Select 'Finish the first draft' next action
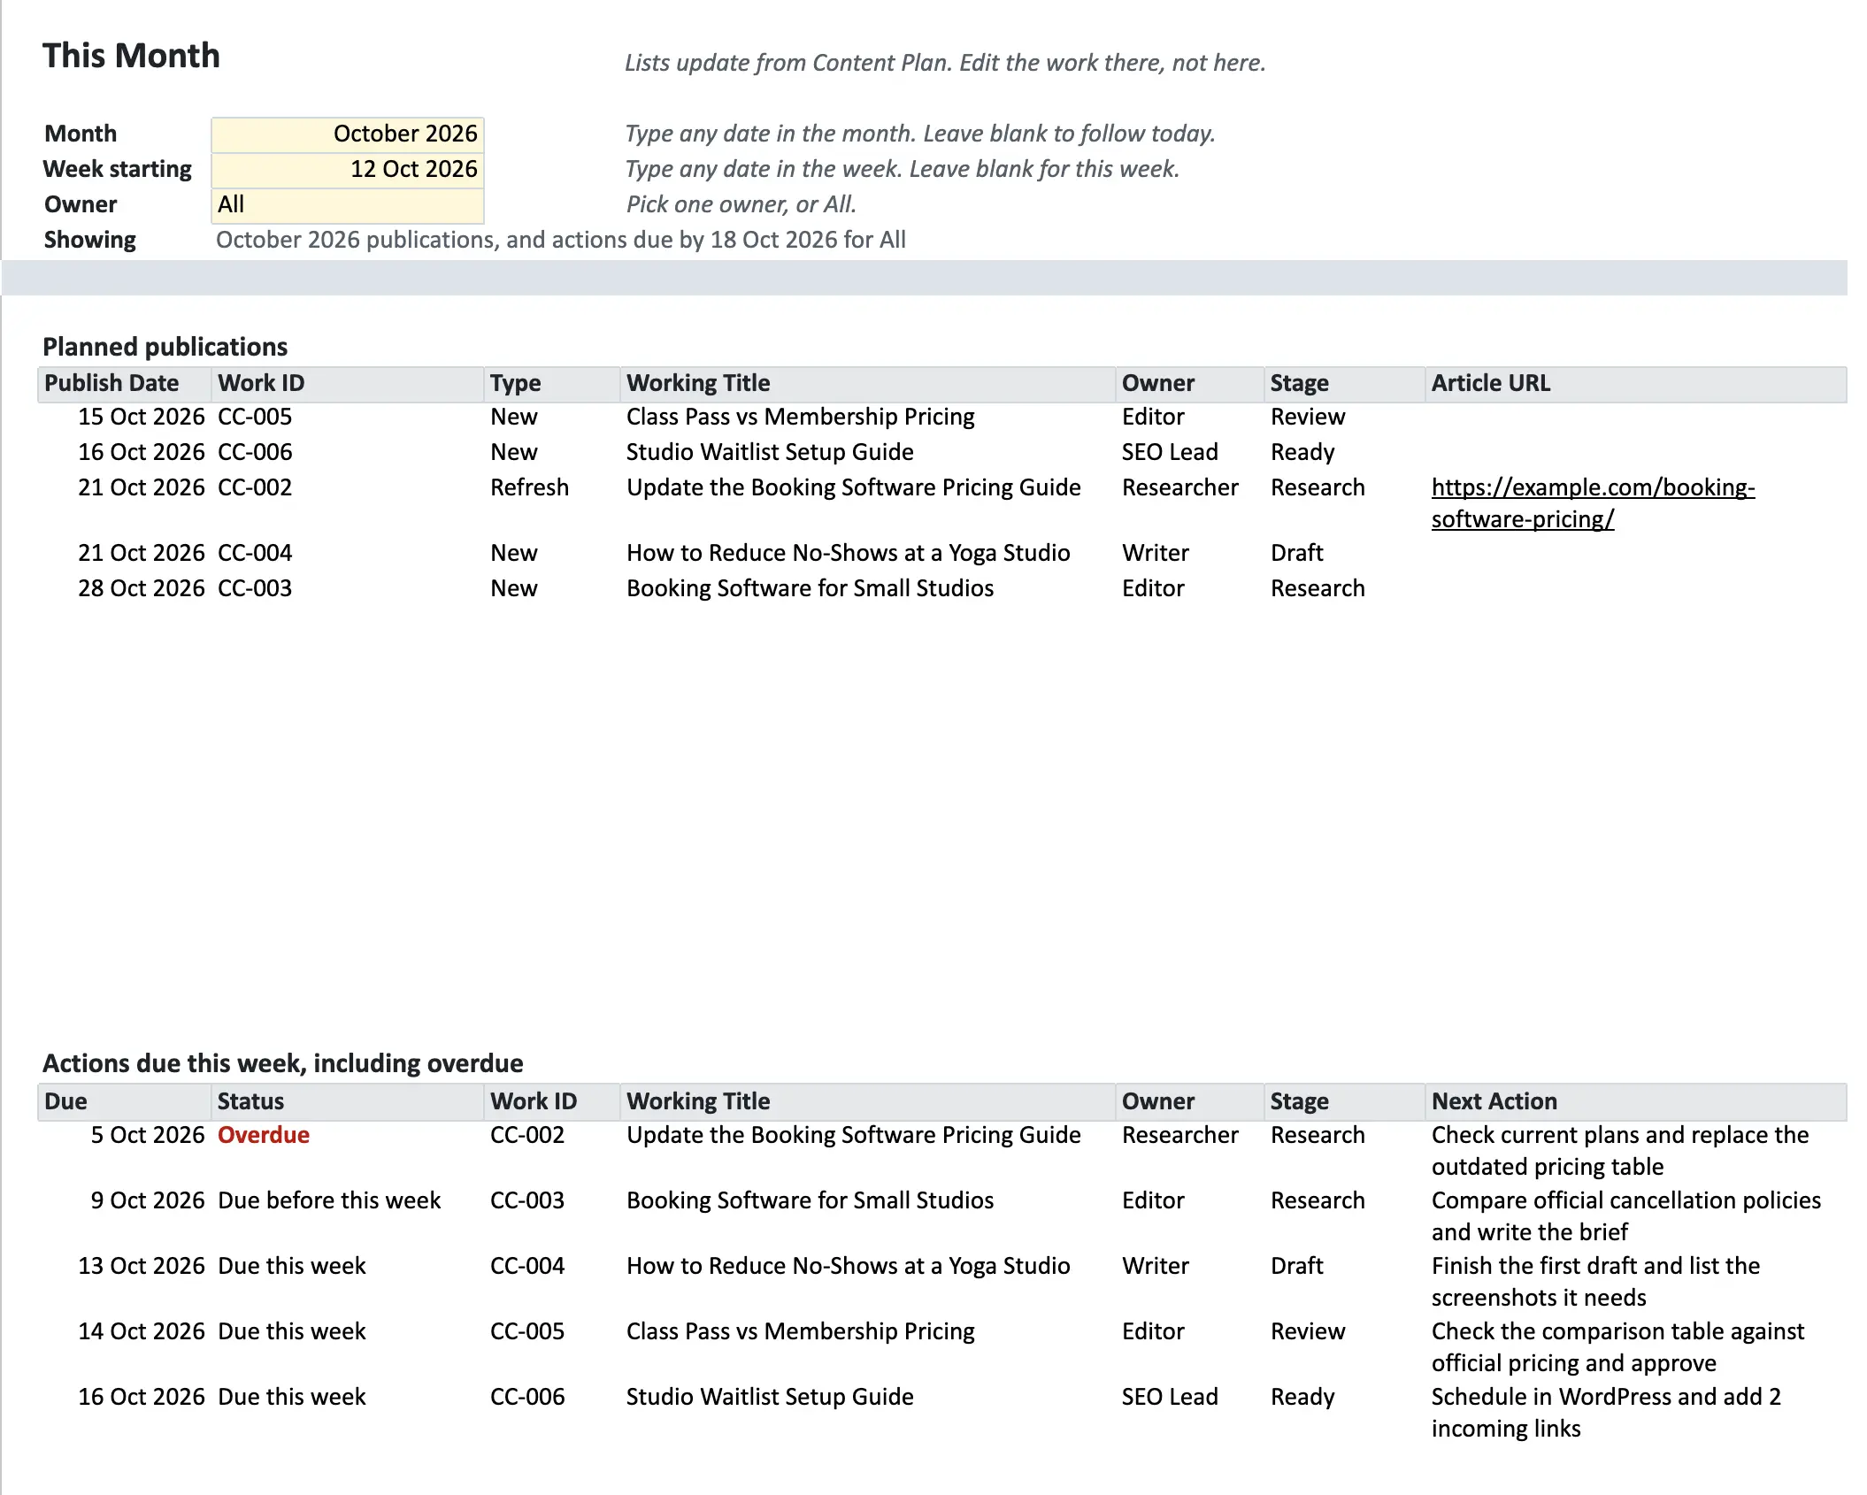Screen dimensions: 1867x1495 click(1595, 1282)
